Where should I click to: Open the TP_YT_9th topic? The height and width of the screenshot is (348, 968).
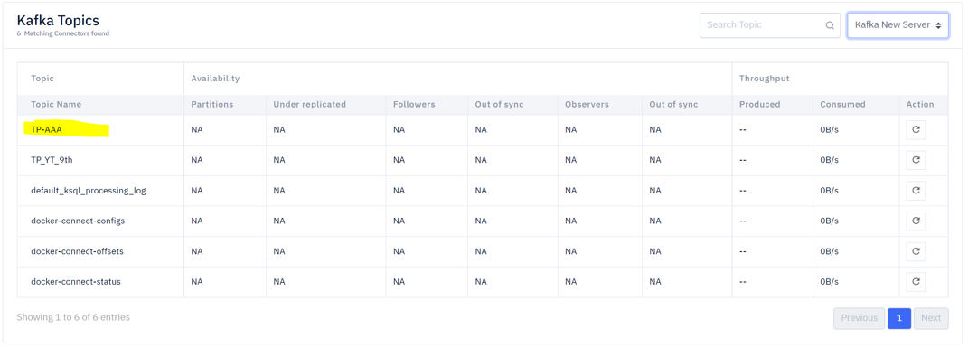point(52,160)
